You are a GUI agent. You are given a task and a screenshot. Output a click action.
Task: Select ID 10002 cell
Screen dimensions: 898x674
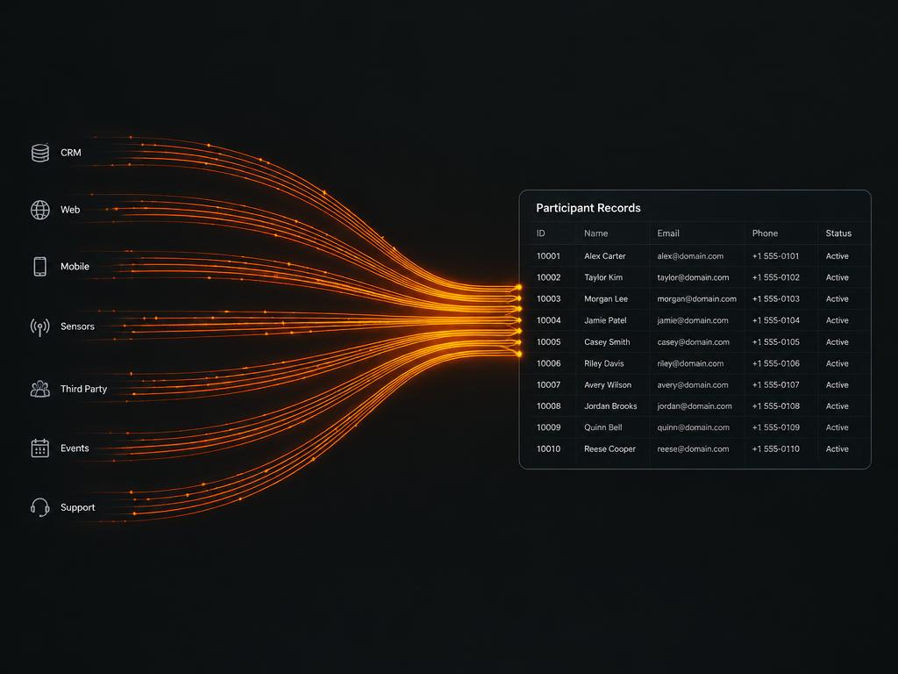(x=548, y=277)
